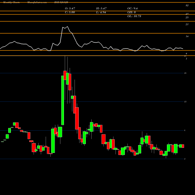Viewport: 195px width, 195px height.
Task: Click the tallest green candlestick
Action: (62, 100)
